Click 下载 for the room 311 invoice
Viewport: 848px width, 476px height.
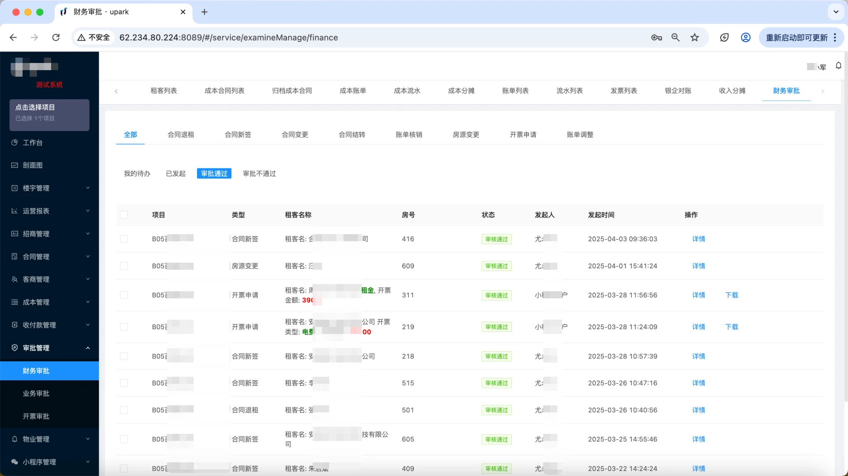coord(731,295)
